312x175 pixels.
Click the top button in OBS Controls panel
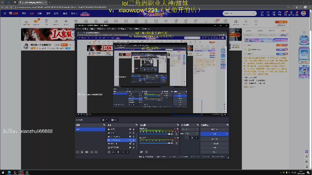click(214, 129)
